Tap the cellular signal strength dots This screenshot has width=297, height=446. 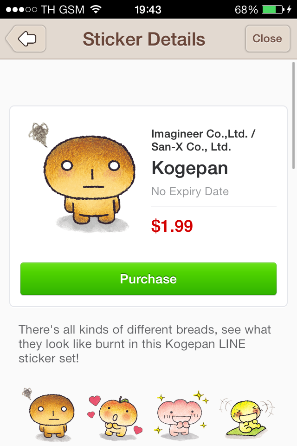point(21,10)
